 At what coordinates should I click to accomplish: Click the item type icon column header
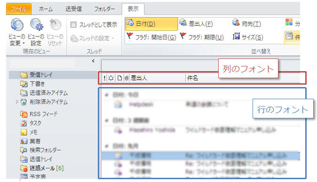pos(119,78)
